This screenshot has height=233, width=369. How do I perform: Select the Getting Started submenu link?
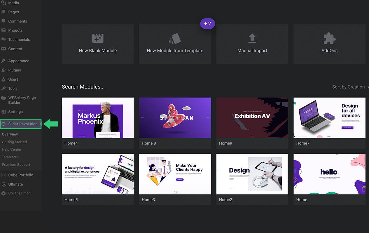pyautogui.click(x=14, y=142)
